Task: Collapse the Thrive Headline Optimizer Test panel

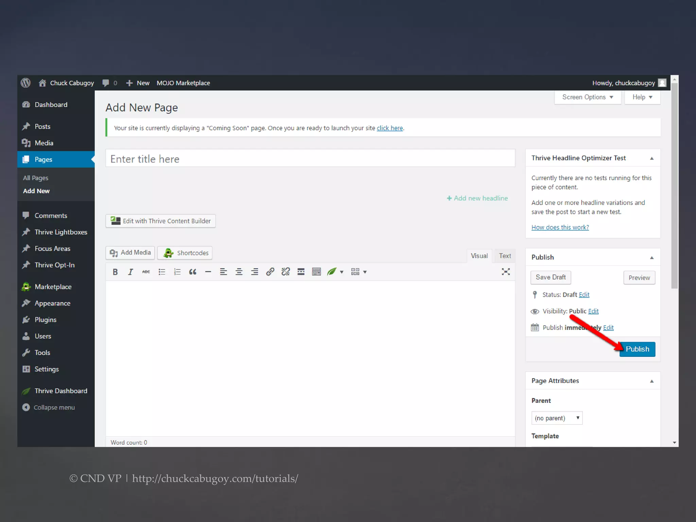Action: click(651, 158)
